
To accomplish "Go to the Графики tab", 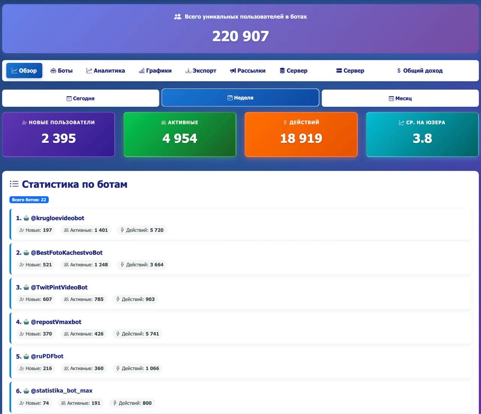I will (155, 70).
